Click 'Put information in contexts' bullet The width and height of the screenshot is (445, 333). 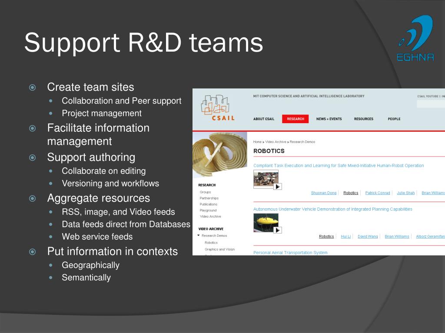pyautogui.click(x=113, y=251)
